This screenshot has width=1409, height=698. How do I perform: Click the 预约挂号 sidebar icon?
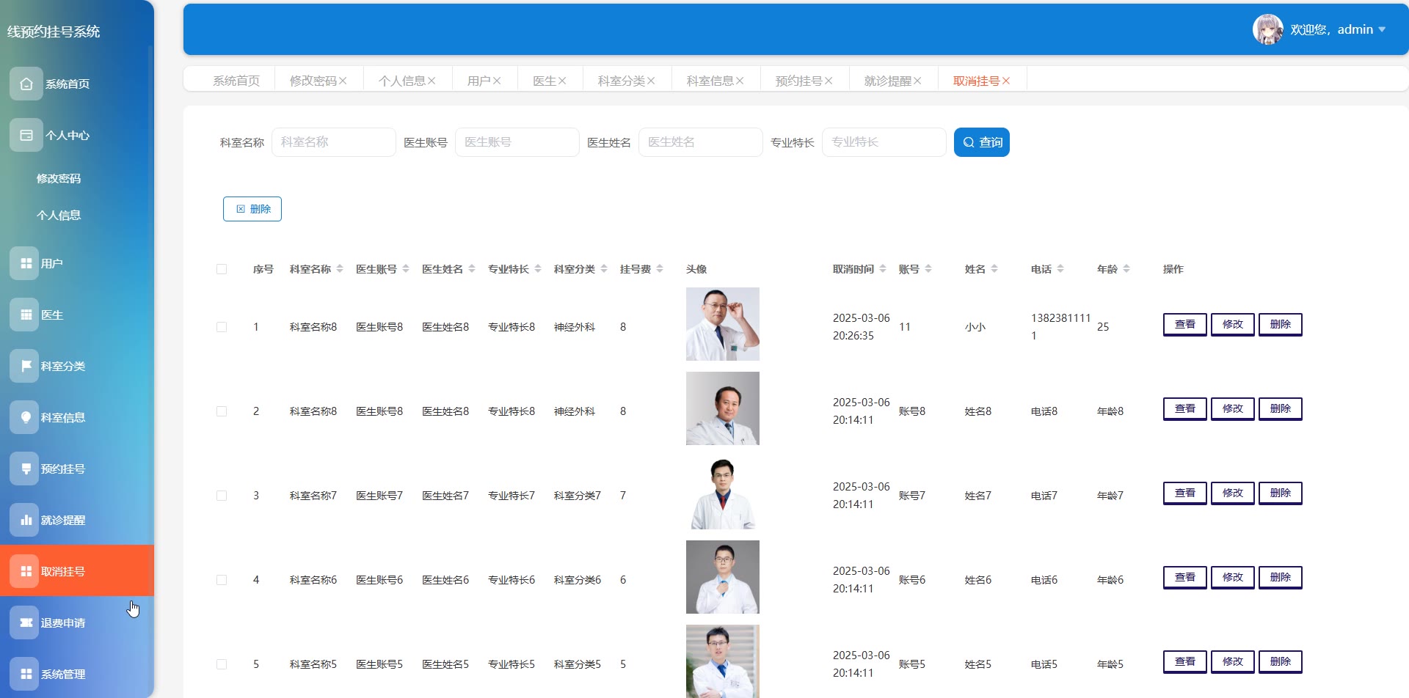click(25, 469)
